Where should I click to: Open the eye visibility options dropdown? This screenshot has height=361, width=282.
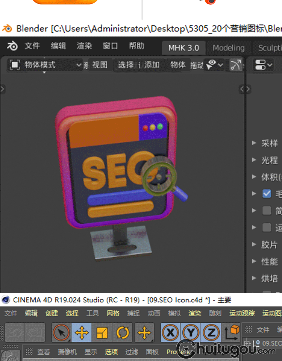click(x=215, y=65)
